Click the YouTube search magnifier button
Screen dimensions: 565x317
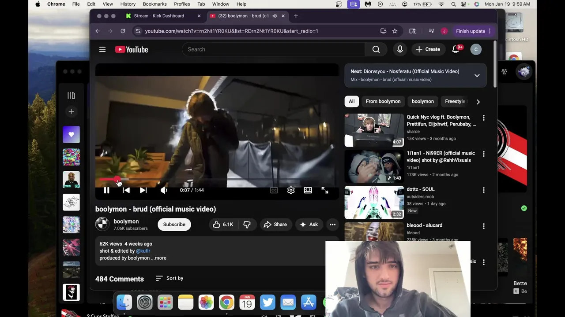pos(376,49)
